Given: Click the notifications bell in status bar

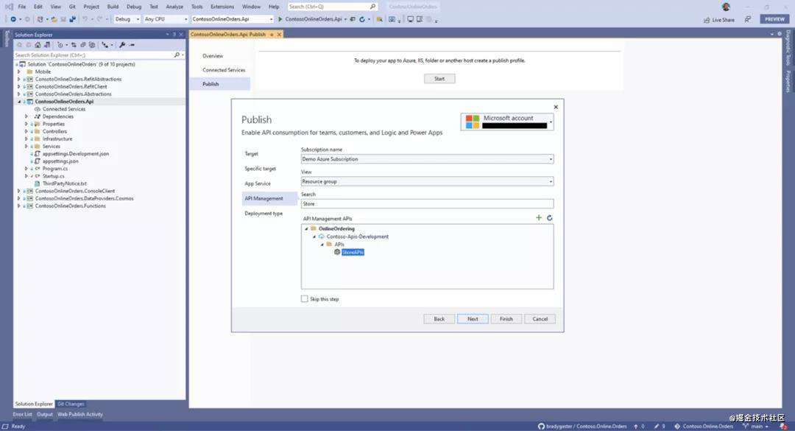Looking at the screenshot, I should 783,427.
